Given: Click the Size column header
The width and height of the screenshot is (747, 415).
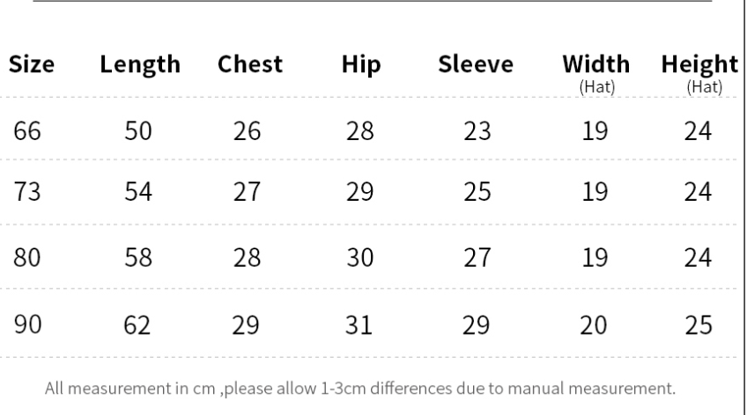Looking at the screenshot, I should point(33,64).
